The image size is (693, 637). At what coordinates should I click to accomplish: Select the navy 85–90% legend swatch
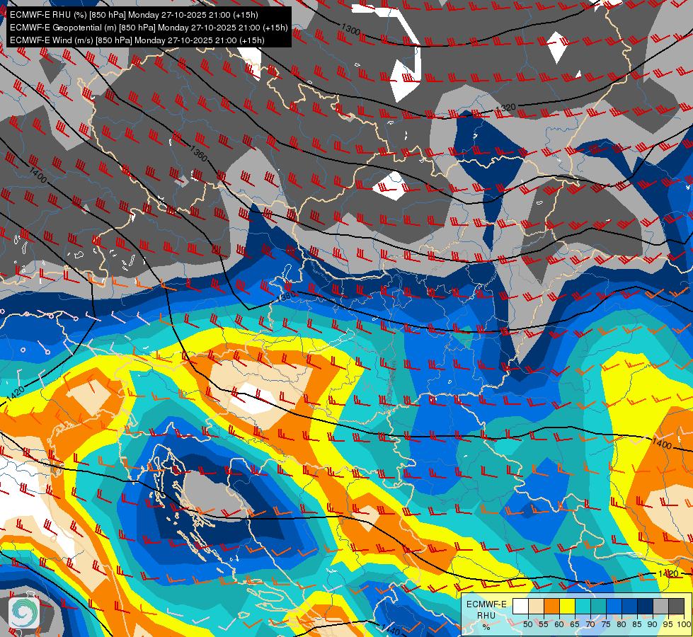pos(645,607)
